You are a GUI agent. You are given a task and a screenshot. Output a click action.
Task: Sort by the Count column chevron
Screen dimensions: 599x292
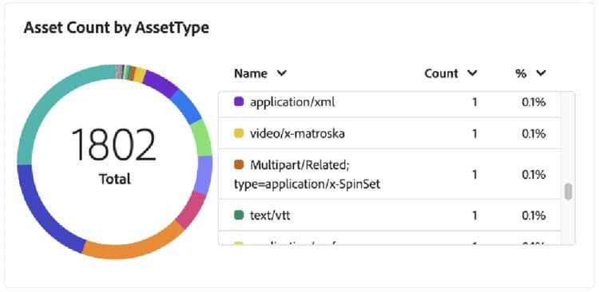[472, 73]
